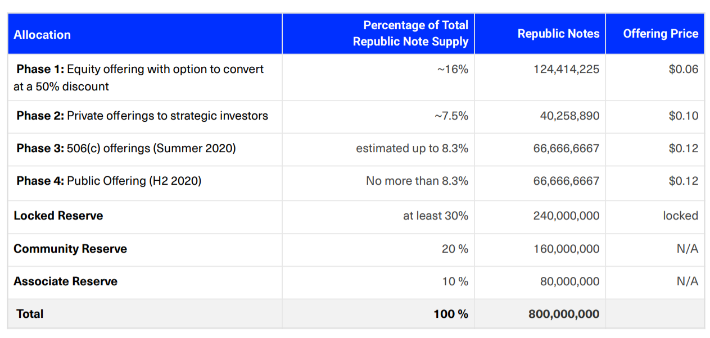Select the Community Reserve row label
710x338 pixels.
(70, 249)
